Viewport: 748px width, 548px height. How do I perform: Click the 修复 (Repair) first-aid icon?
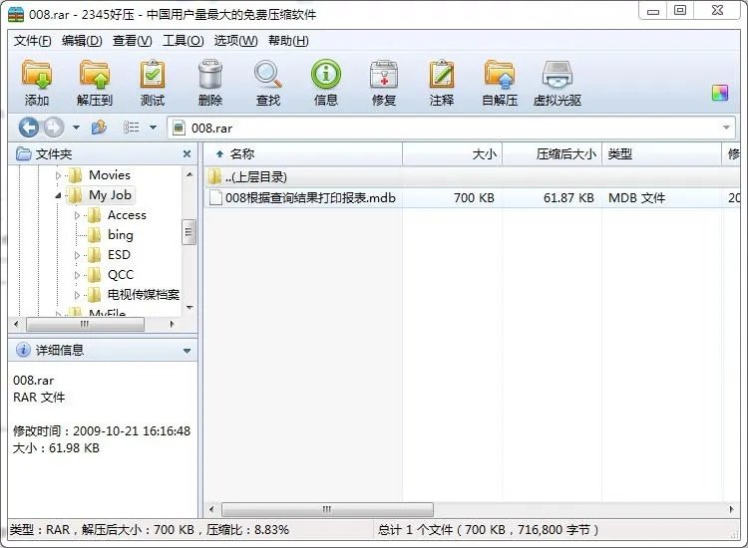pos(384,75)
